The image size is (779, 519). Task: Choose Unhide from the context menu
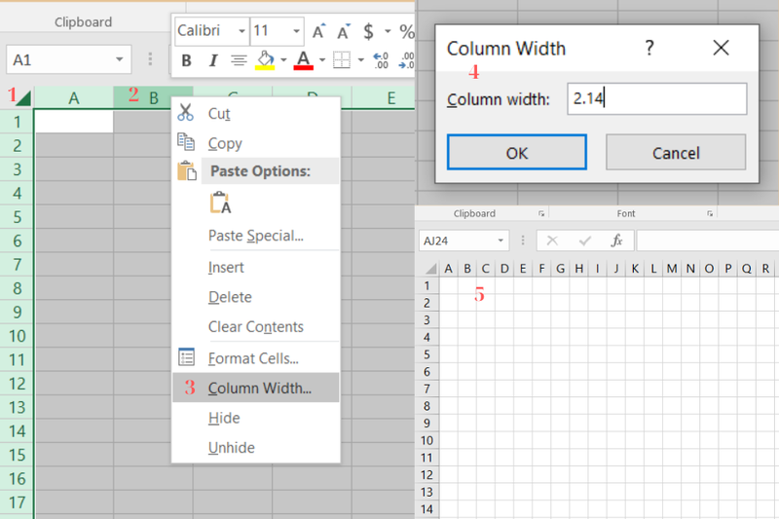256,448
